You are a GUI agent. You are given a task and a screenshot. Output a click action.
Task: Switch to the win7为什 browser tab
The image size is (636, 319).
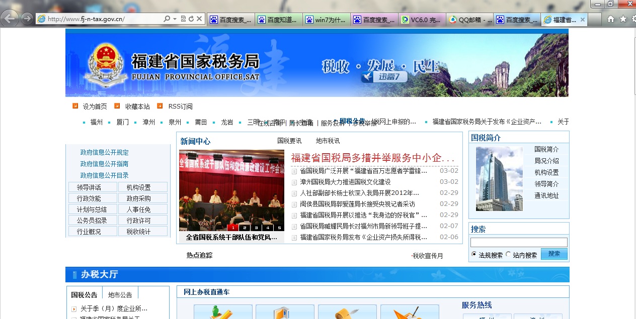click(327, 20)
